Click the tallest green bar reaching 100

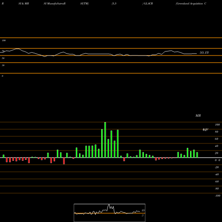pos(105,140)
